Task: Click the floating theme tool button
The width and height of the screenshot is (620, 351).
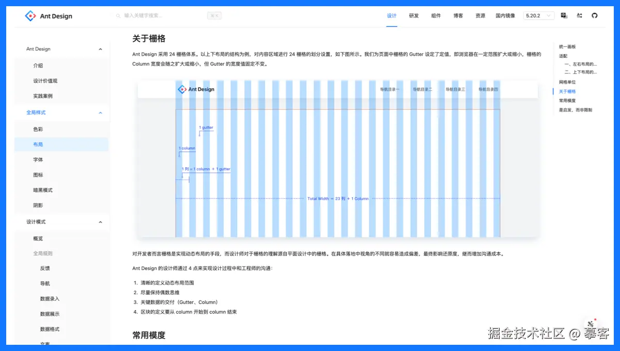Action: pos(592,324)
